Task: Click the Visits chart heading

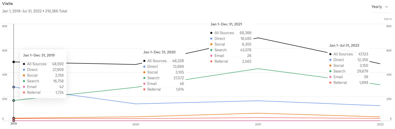Action: tap(8, 4)
